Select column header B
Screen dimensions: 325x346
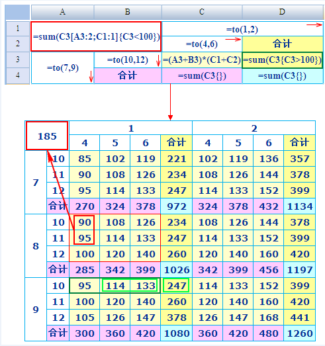coord(128,12)
